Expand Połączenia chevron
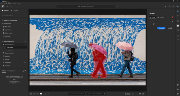Image resolution: width=180 pixels, height=96 pixels. click(x=26, y=62)
